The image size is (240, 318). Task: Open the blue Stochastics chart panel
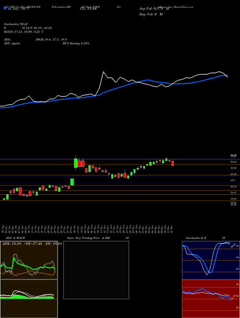click(211, 260)
